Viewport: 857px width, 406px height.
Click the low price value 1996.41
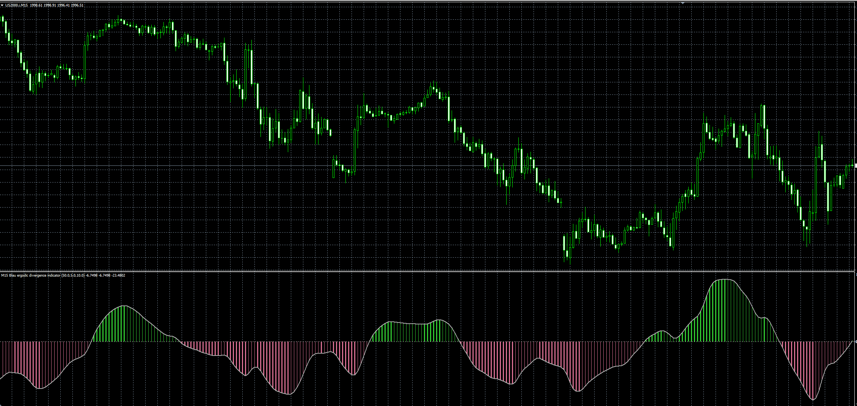pos(63,5)
